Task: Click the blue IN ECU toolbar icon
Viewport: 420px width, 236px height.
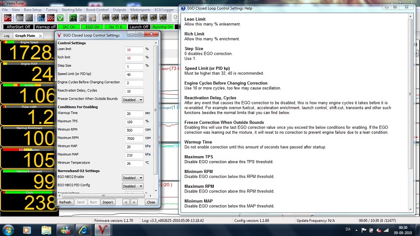Action: tap(41, 18)
